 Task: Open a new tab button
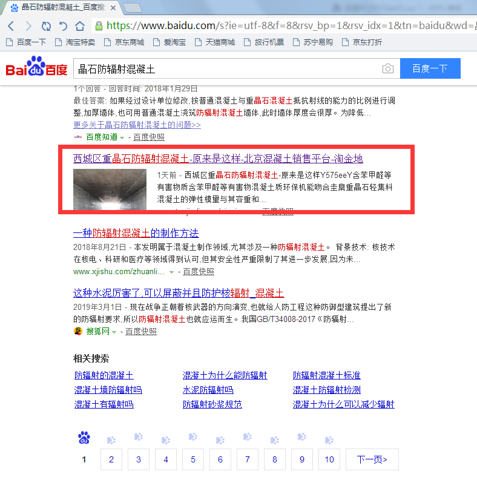click(133, 8)
